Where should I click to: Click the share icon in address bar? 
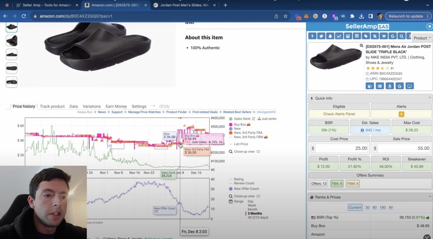point(276,16)
